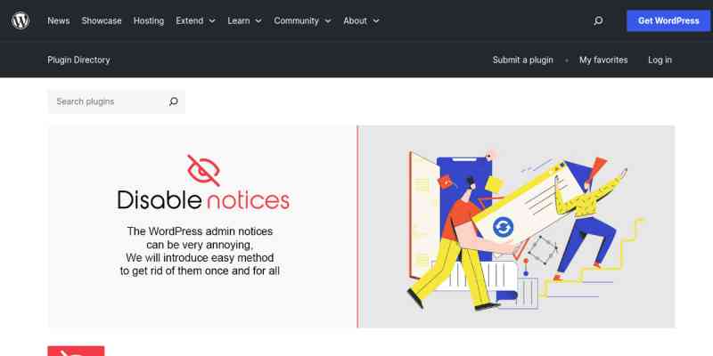The image size is (713, 356).
Task: Submit plugin search with magnifier icon
Action: click(x=174, y=101)
